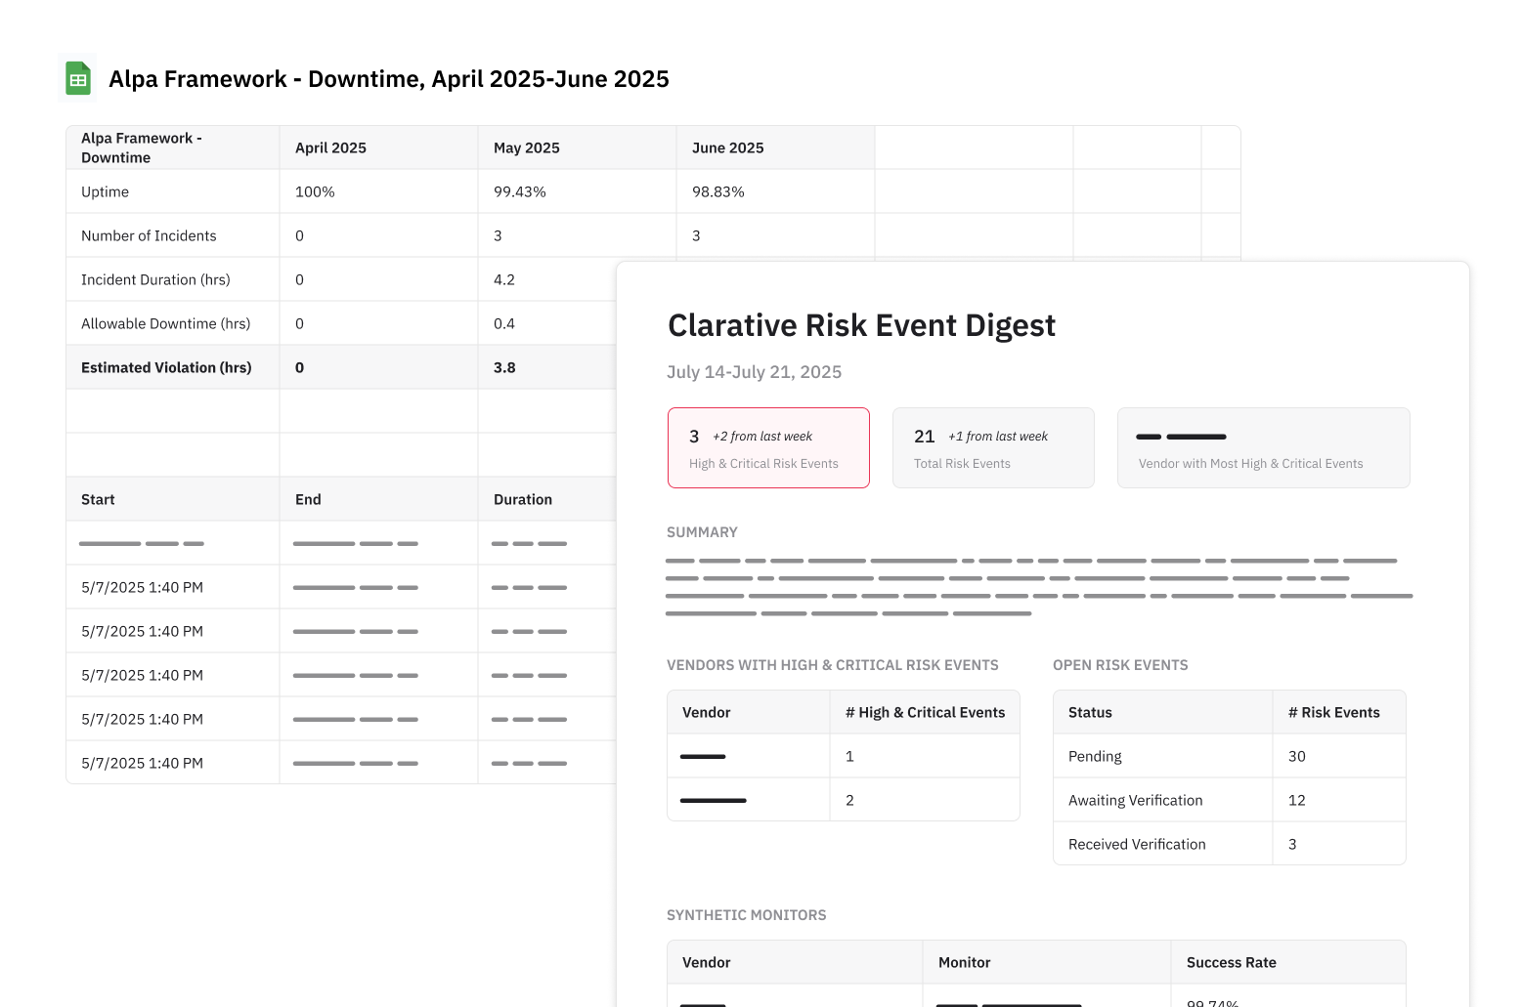1521x1007 pixels.
Task: Click the +2 from last week label
Action: [762, 437]
